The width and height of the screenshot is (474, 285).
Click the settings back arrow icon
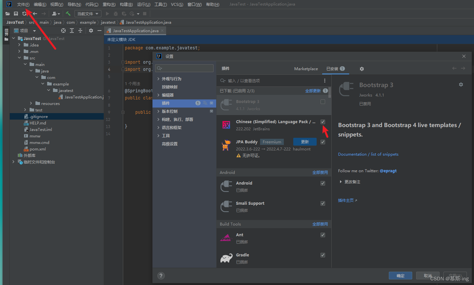tap(454, 68)
